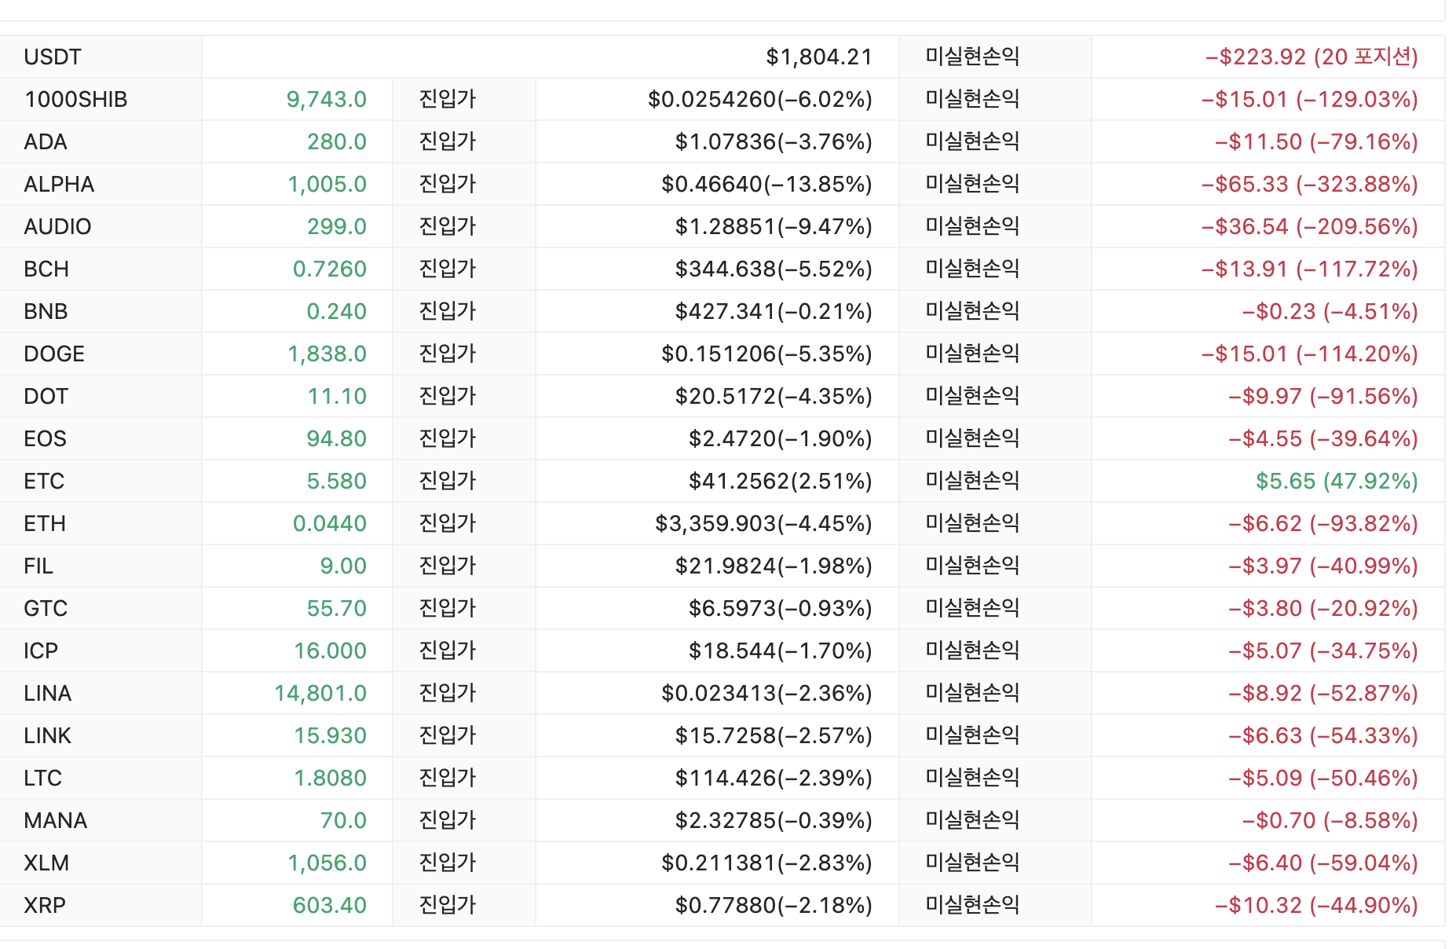
Task: Select the USDT row label
Action: tap(53, 57)
